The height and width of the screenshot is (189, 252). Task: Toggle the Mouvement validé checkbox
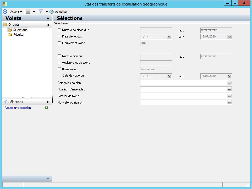click(x=59, y=43)
